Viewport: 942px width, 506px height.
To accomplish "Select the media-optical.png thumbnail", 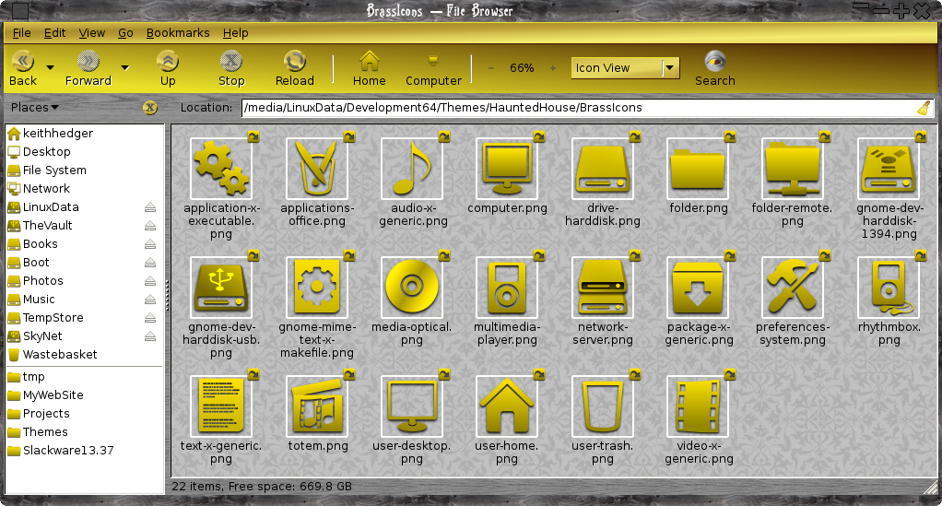I will (x=411, y=288).
